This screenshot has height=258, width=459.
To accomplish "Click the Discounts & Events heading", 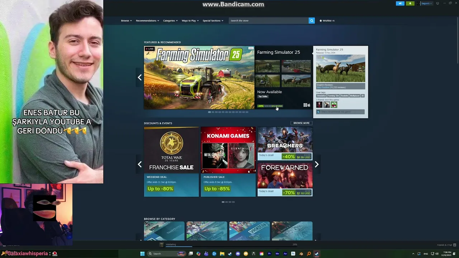I will tap(158, 123).
